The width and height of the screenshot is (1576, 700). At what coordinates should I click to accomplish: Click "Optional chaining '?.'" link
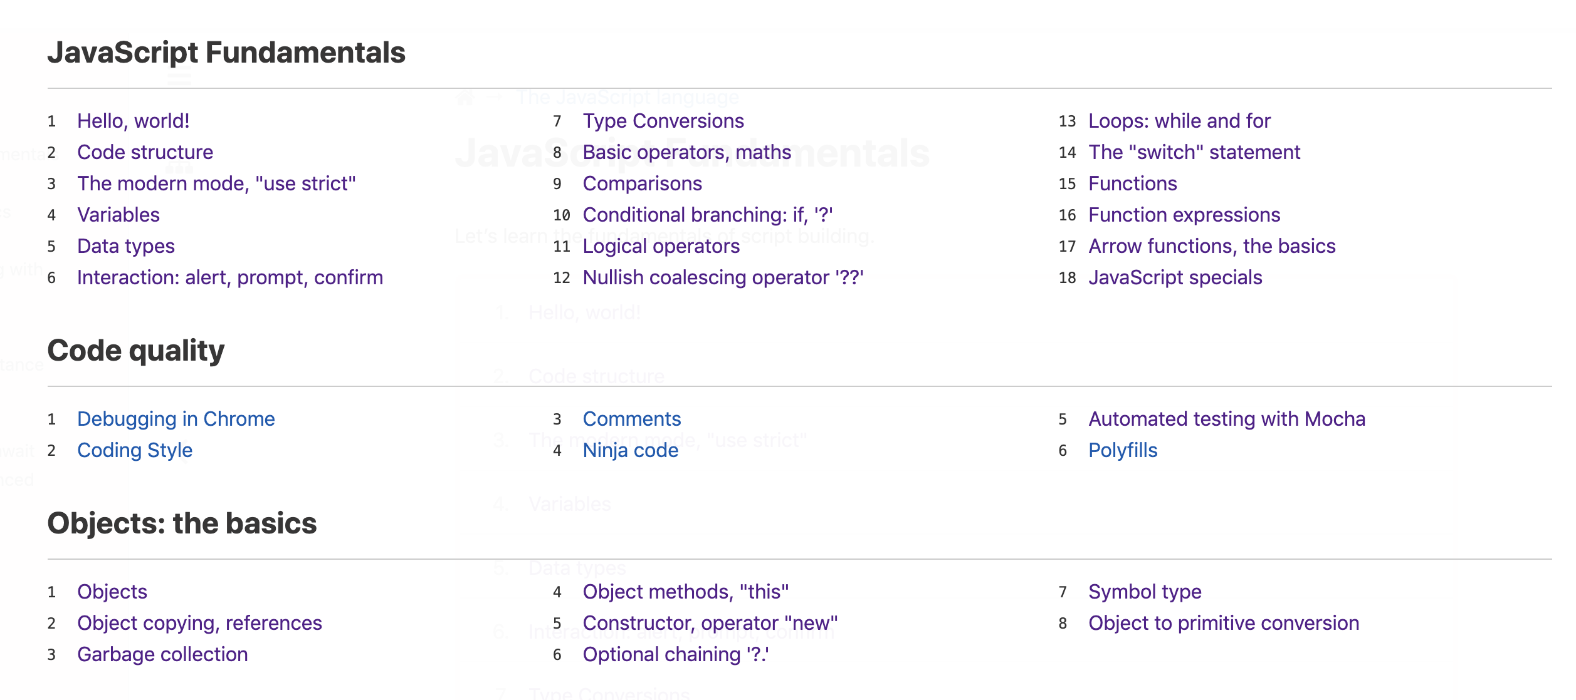pos(676,654)
